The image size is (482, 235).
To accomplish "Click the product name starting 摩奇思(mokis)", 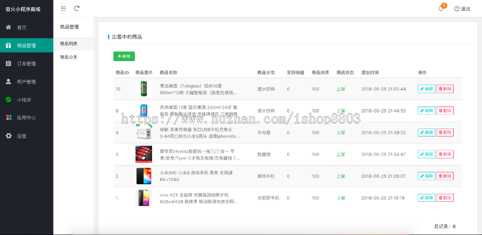I will click(x=200, y=154).
